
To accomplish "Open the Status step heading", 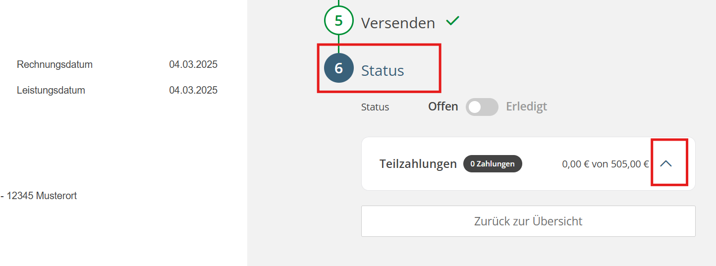I will point(383,71).
